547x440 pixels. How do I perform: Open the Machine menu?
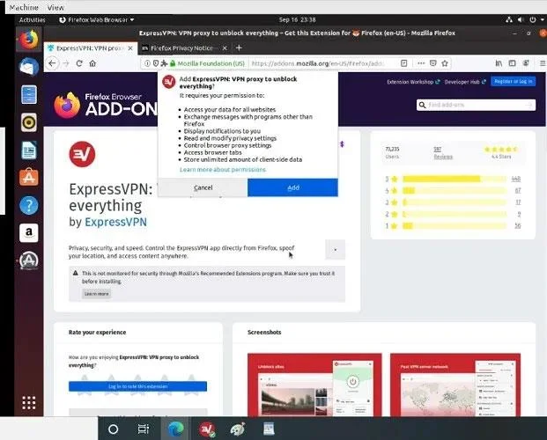point(24,7)
